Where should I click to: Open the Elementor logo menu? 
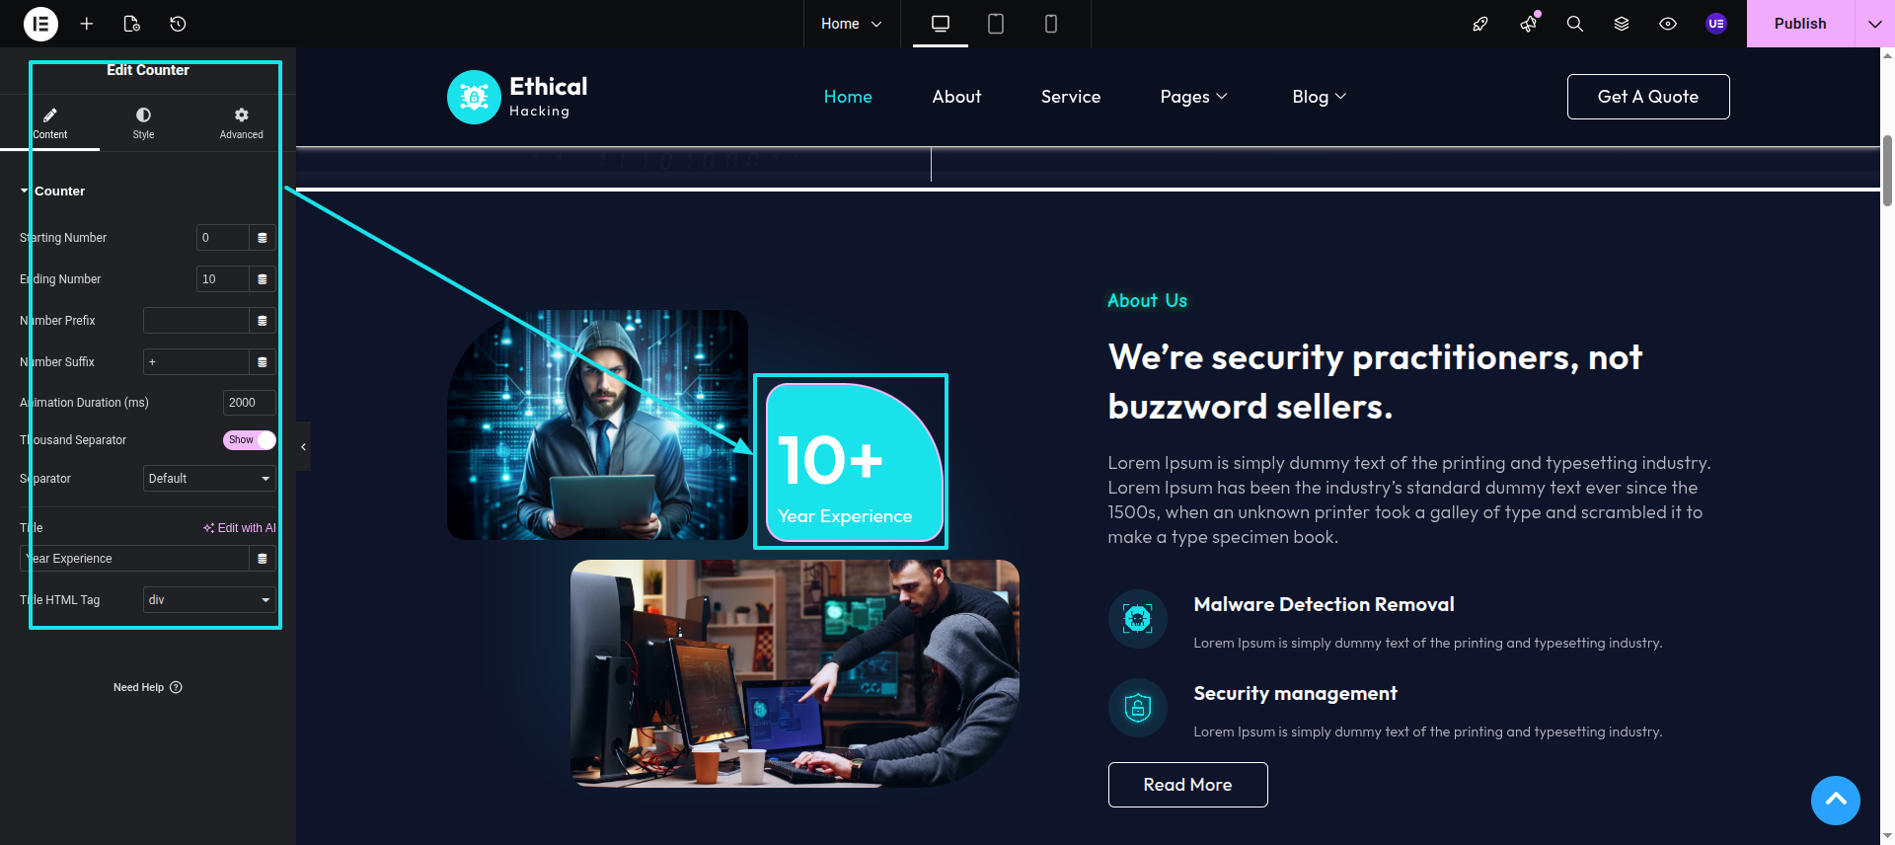pos(40,24)
